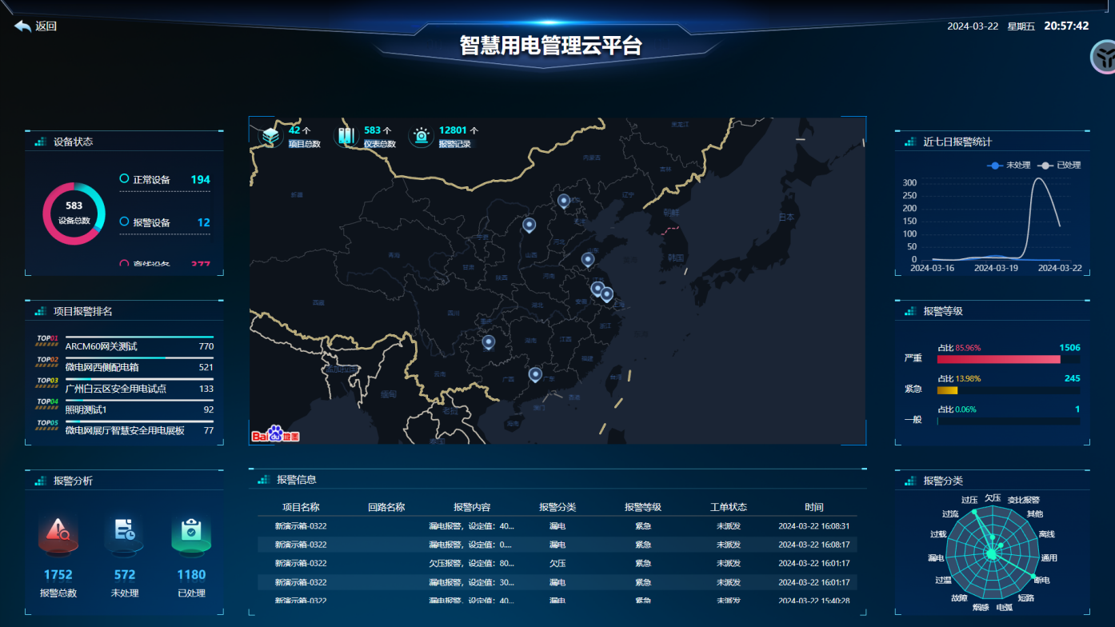The height and width of the screenshot is (627, 1115).
Task: Click the 已处理 clipboard check icon
Action: coord(191,532)
